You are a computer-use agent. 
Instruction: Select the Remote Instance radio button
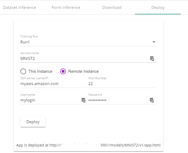pos(63,71)
